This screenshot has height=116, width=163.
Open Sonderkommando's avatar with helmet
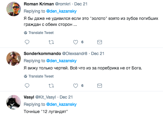pos(14,59)
